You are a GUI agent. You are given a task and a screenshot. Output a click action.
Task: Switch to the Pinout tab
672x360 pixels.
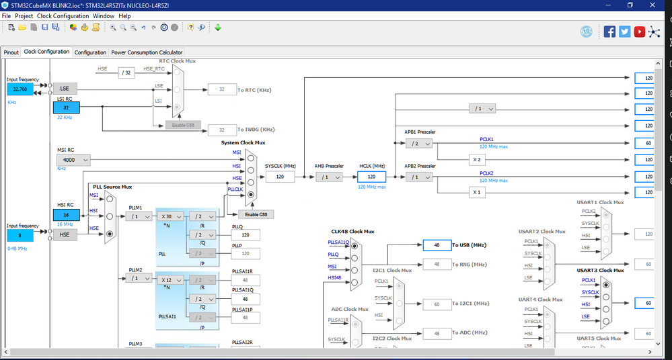[11, 52]
